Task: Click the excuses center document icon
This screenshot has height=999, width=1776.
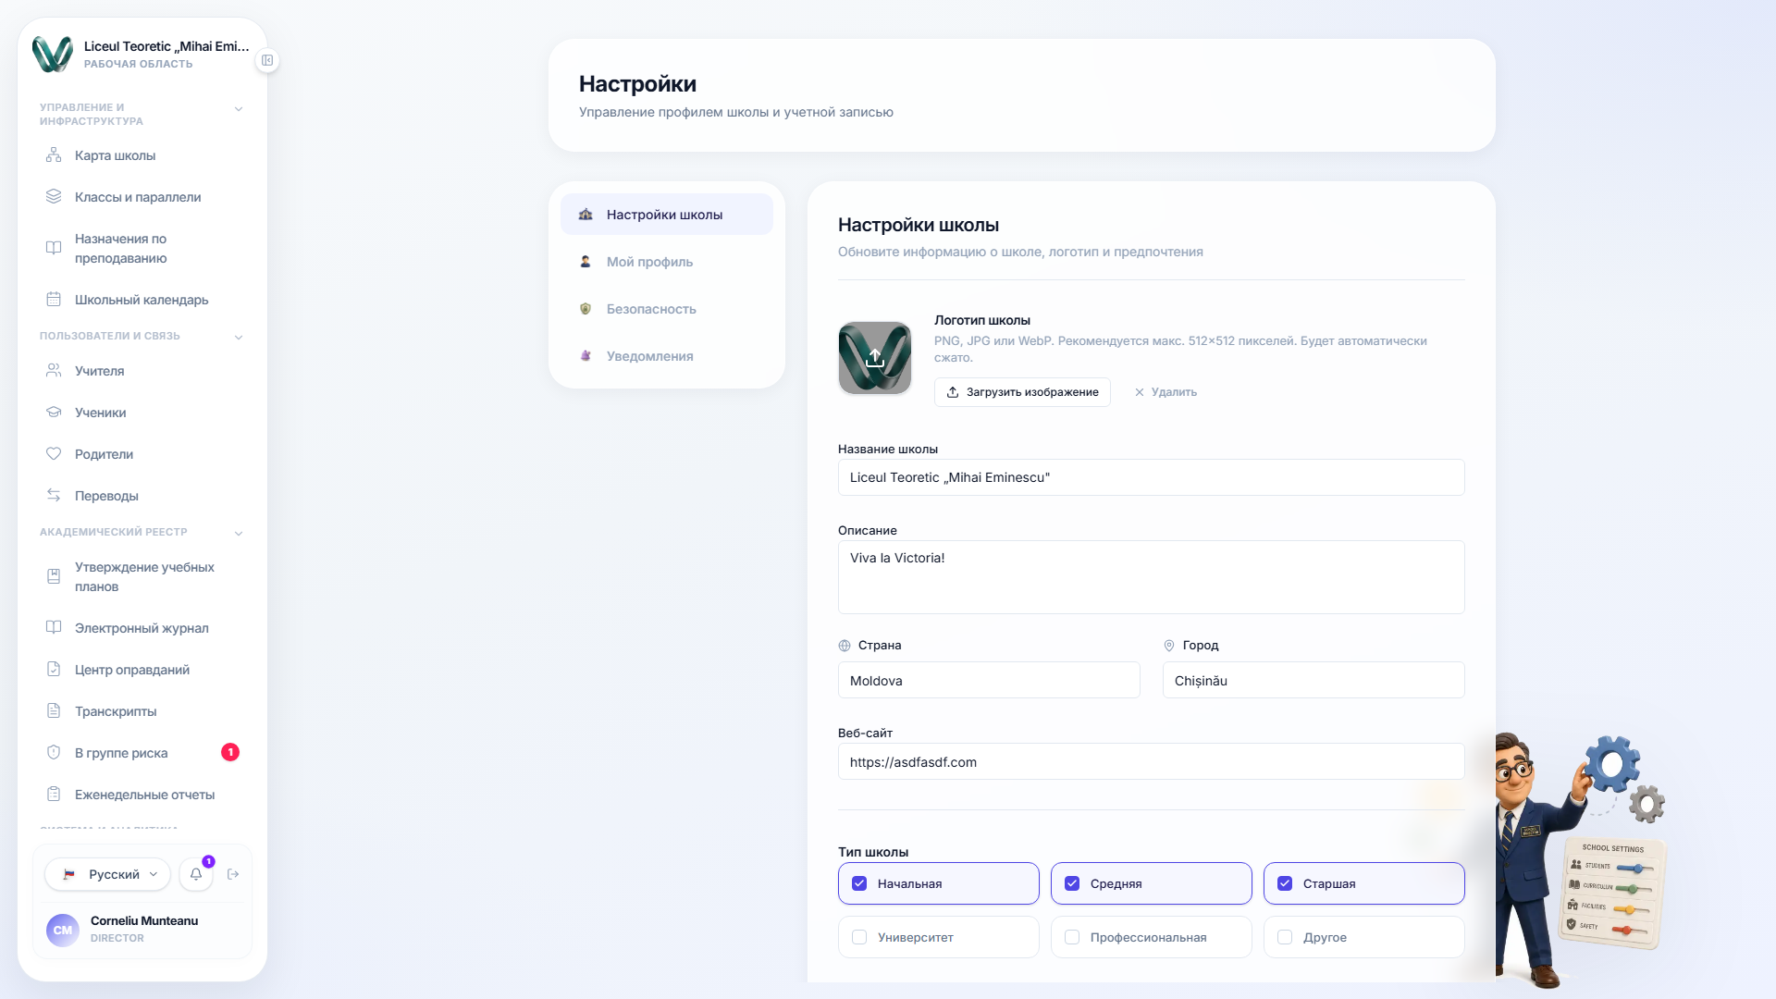Action: point(54,670)
